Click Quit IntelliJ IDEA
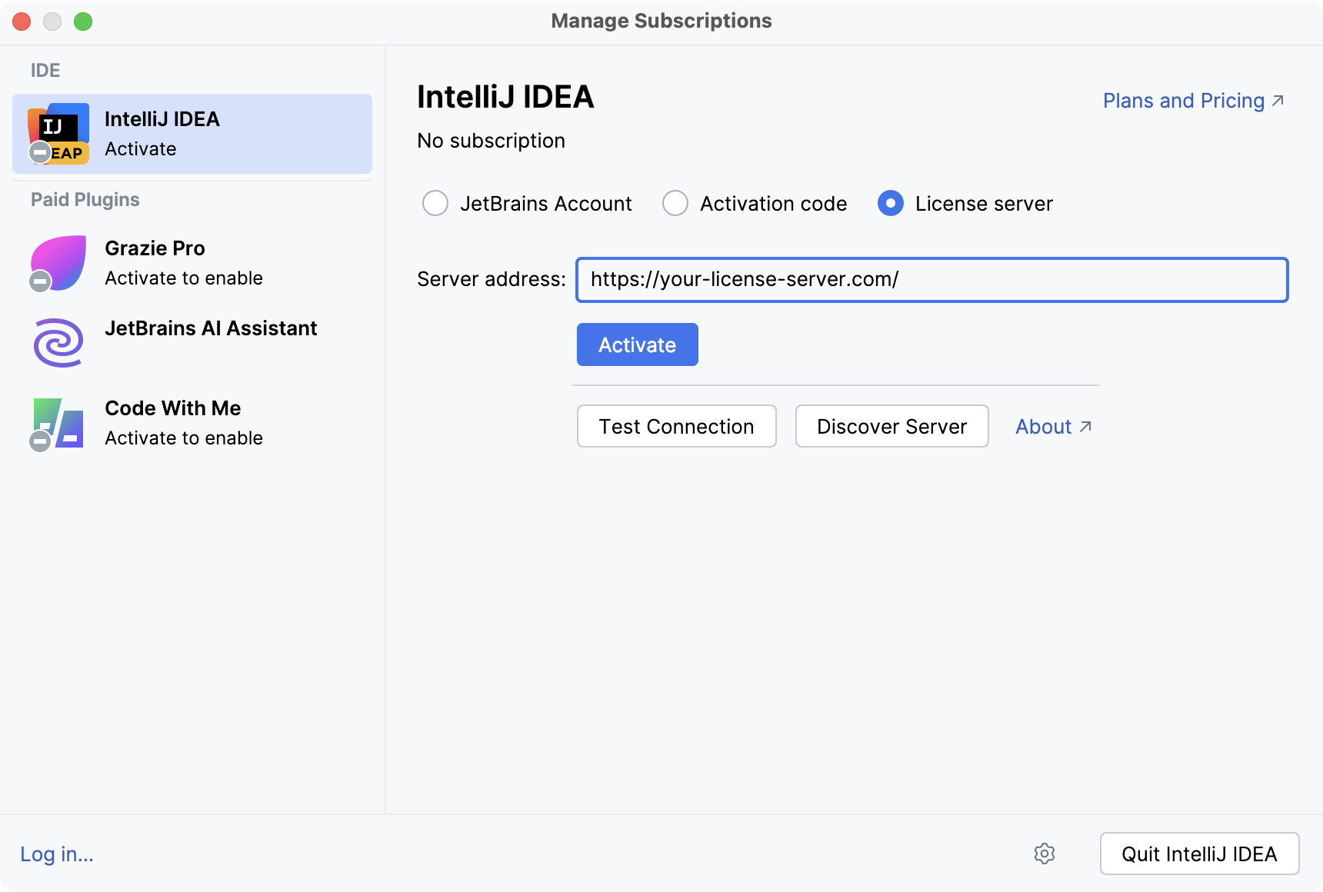This screenshot has width=1323, height=892. pyautogui.click(x=1199, y=854)
